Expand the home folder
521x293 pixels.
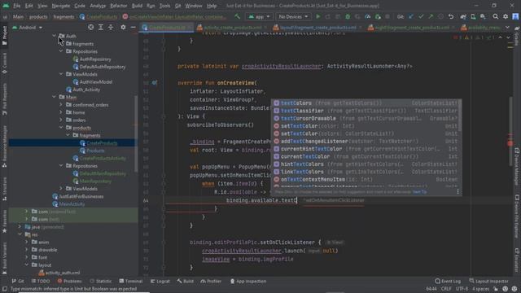tap(61, 112)
